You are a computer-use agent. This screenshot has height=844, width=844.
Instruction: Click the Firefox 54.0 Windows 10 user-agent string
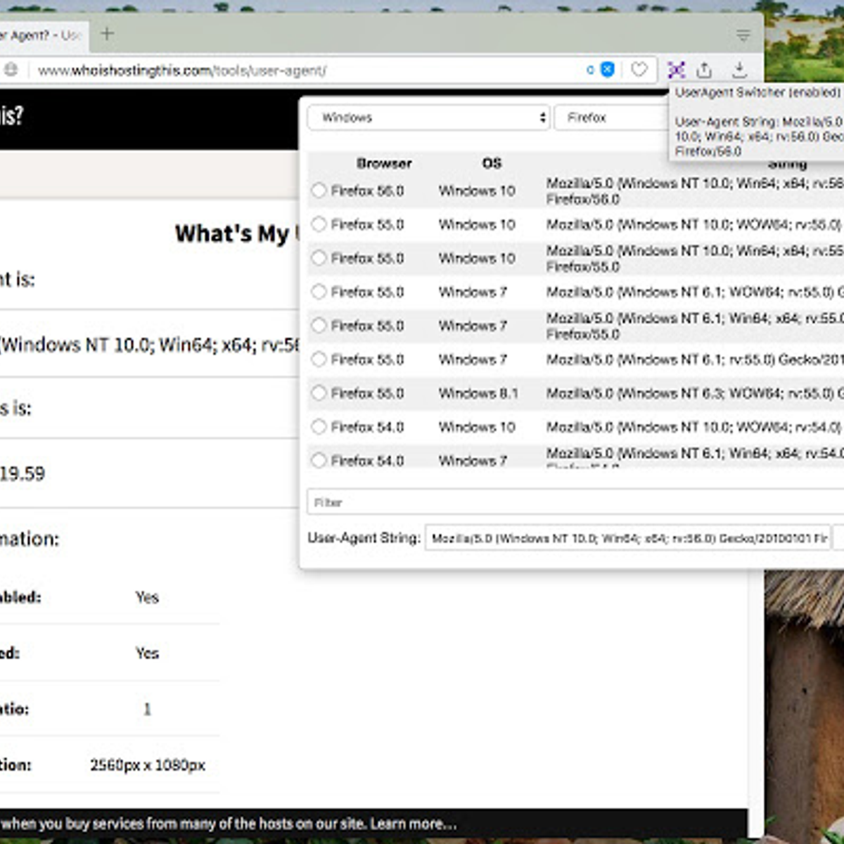click(694, 427)
